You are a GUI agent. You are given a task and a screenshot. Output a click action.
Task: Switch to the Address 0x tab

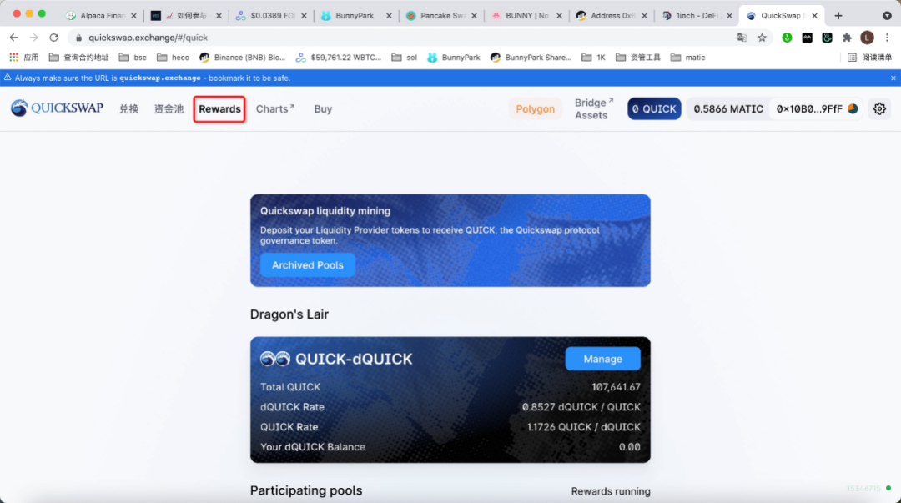612,16
